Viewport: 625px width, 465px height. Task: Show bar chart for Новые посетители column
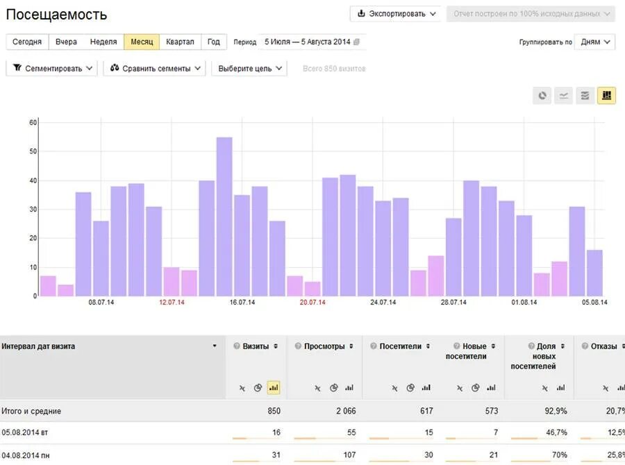(491, 388)
